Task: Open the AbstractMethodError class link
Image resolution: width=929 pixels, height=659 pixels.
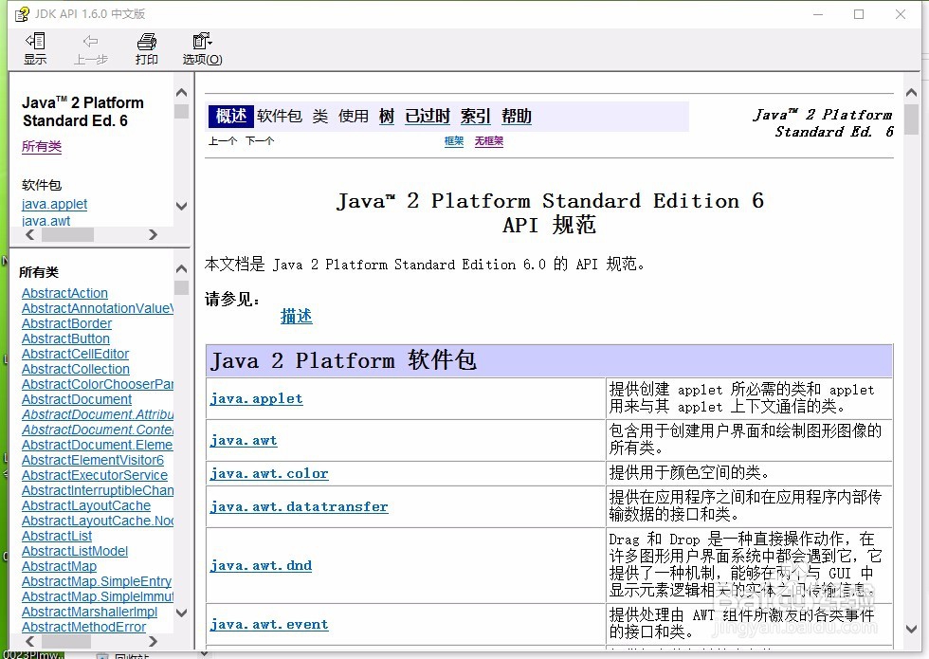Action: (83, 627)
